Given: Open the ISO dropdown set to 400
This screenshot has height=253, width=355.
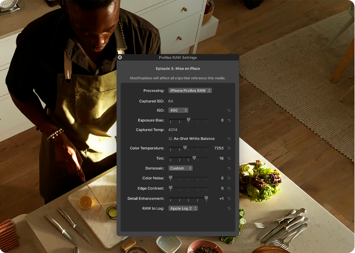Looking at the screenshot, I should coord(178,110).
